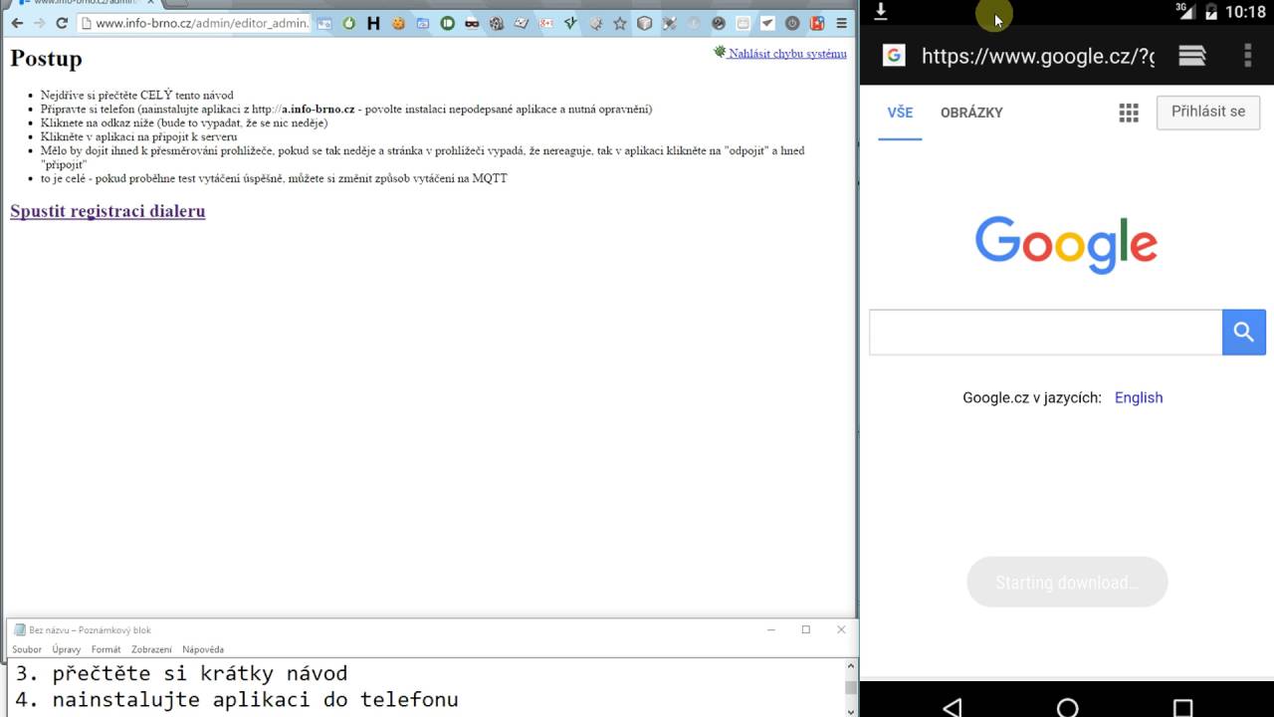The height and width of the screenshot is (717, 1274).
Task: Click the bold H extension icon
Action: (x=373, y=23)
